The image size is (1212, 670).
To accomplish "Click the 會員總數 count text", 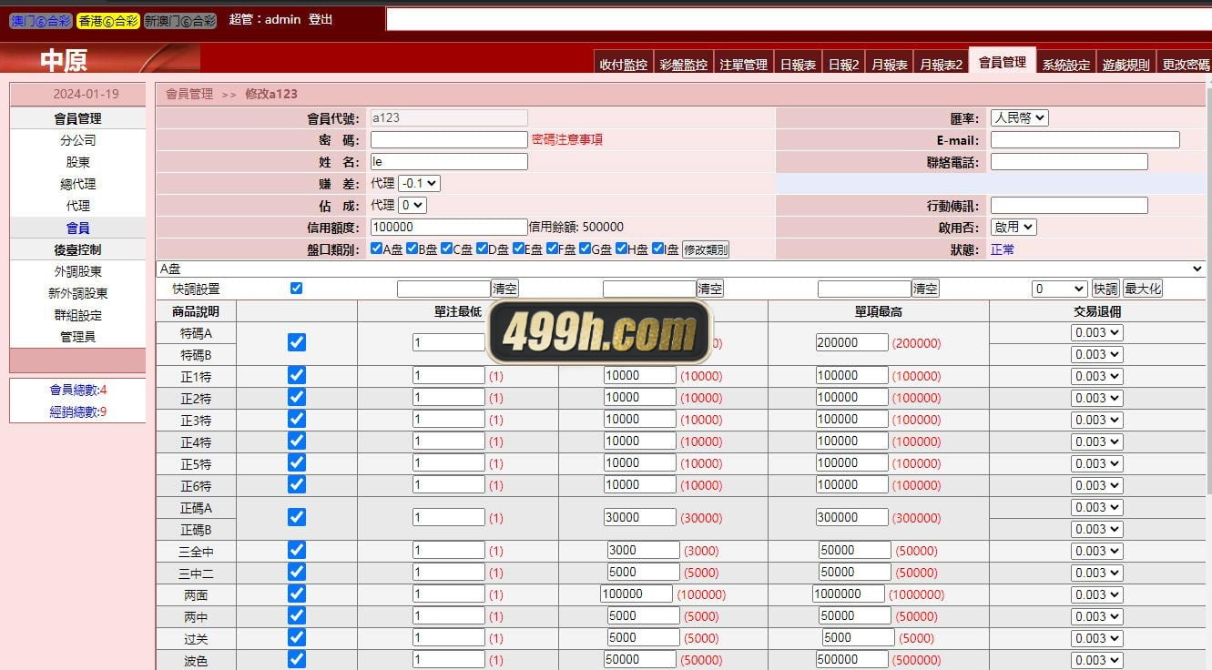I will (x=77, y=390).
